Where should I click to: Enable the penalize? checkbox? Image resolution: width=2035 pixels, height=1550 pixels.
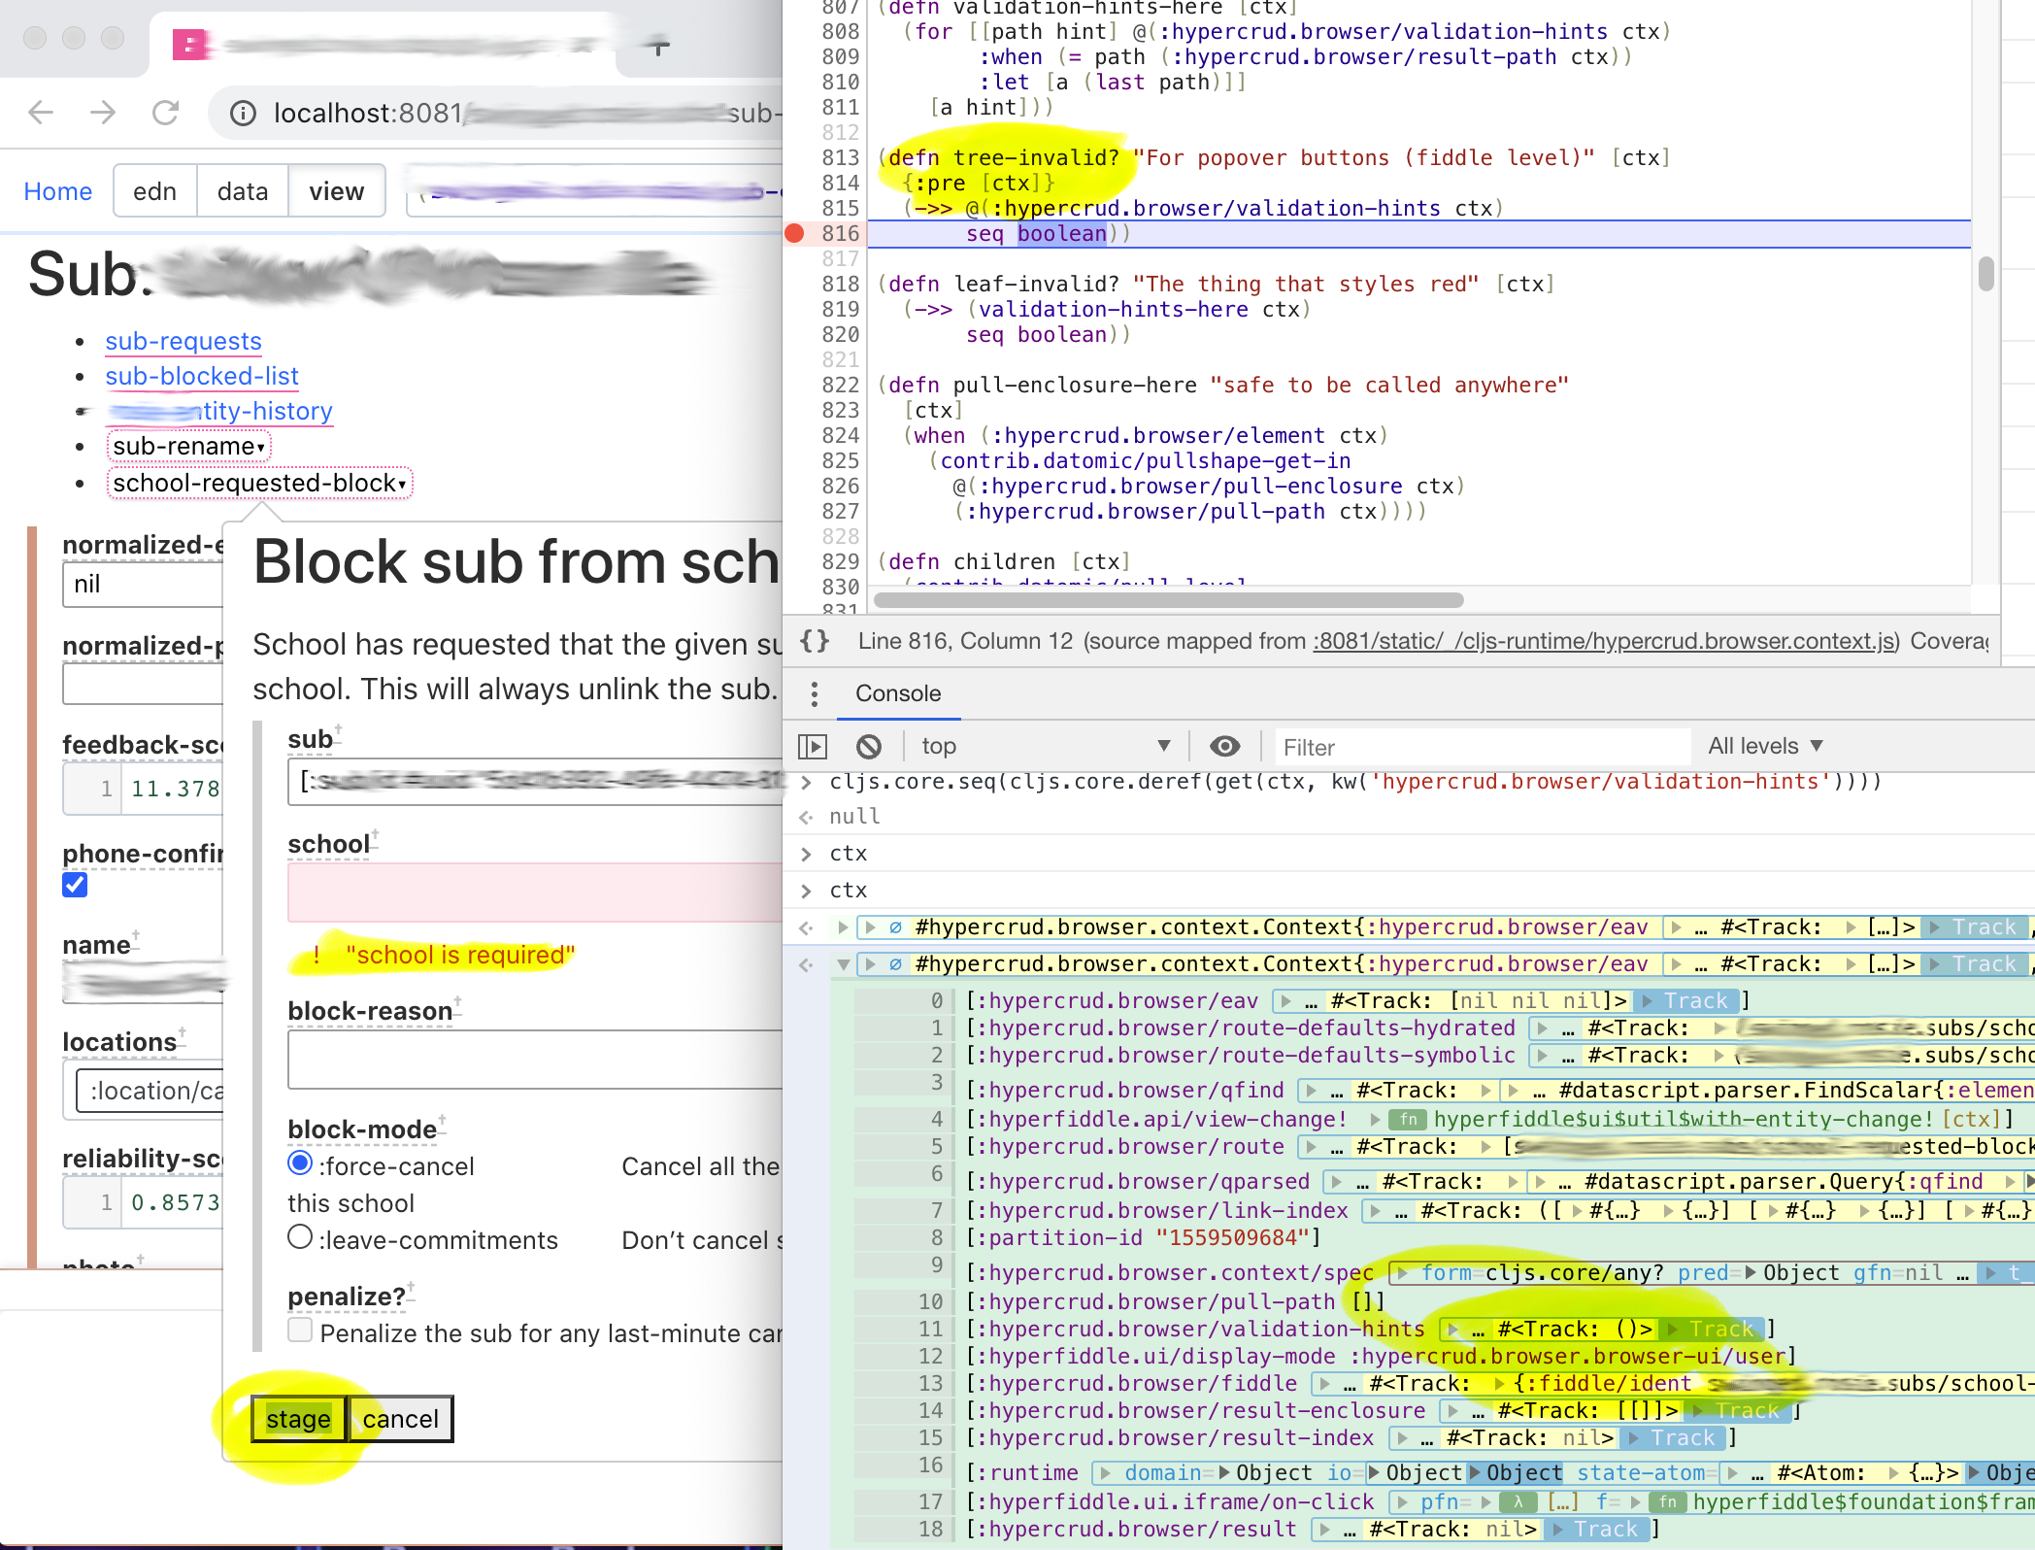(x=300, y=1331)
